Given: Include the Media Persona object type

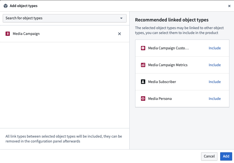Looking at the screenshot, I should (215, 99).
